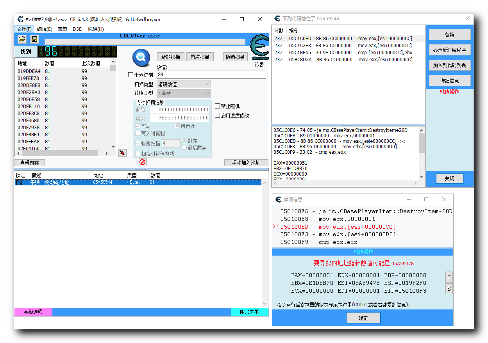Click the 确定 button in details window
Screen dimensions: 488x343
(363, 318)
